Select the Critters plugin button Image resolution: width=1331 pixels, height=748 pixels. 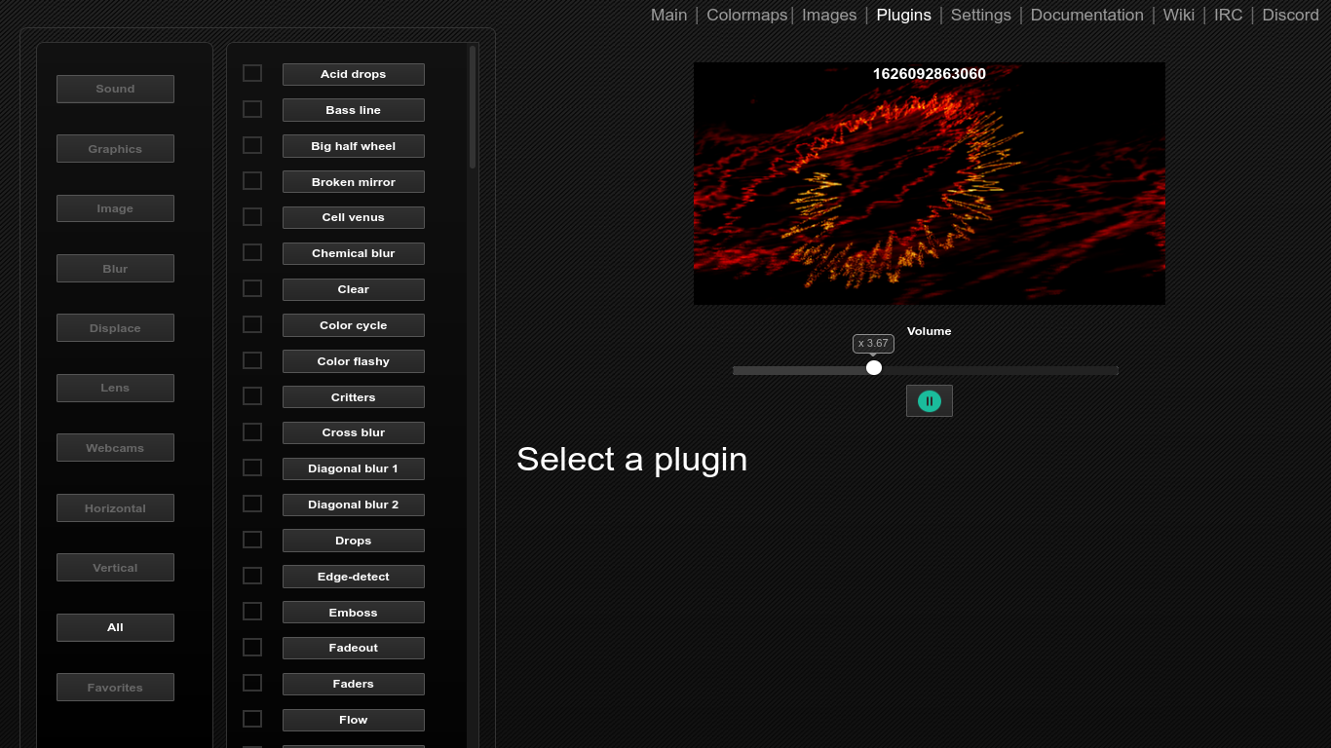click(x=353, y=397)
